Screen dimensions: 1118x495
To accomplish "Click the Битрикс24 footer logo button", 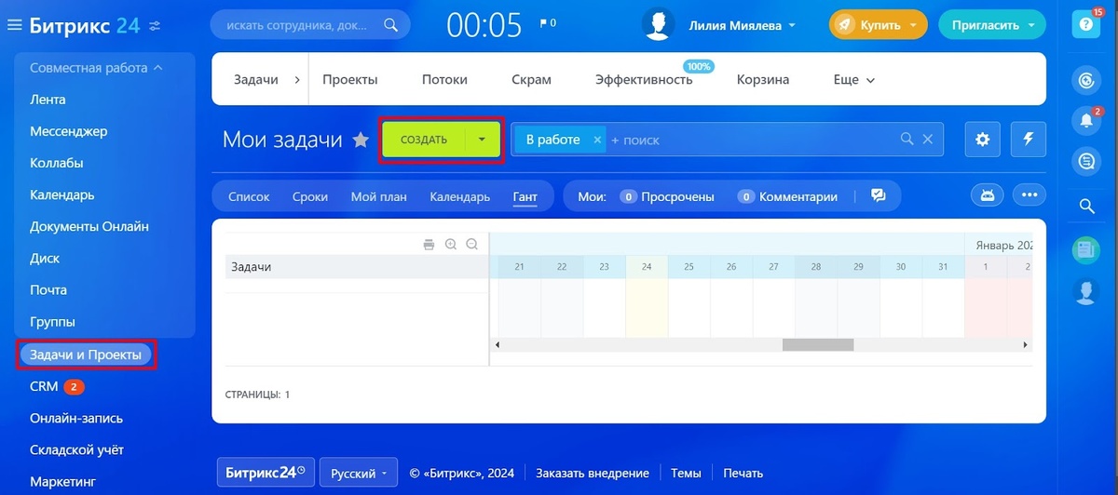I will pyautogui.click(x=266, y=473).
